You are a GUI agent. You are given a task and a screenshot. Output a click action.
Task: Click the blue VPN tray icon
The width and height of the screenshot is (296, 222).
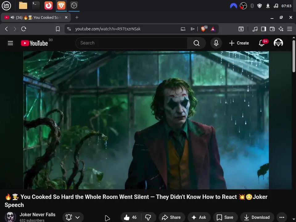pos(233,6)
